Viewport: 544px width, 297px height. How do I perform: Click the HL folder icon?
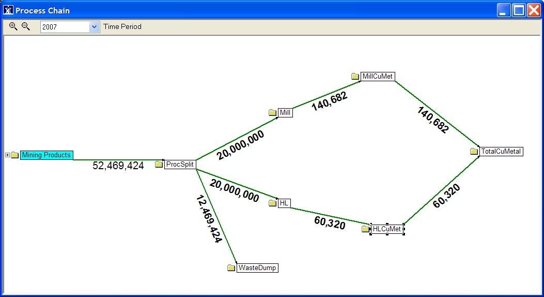point(273,203)
